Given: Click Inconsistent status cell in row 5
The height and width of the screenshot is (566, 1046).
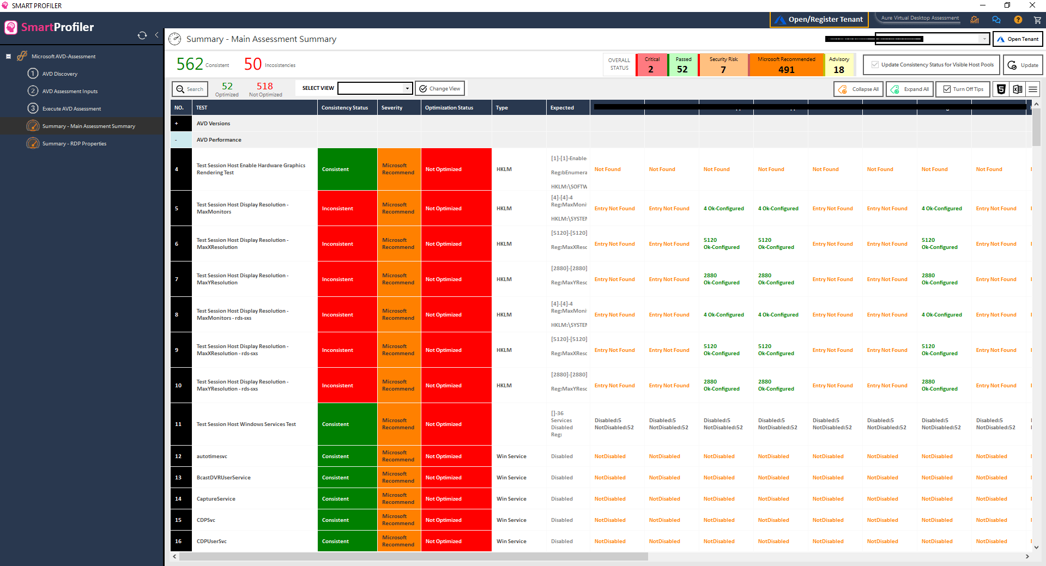Looking at the screenshot, I should (347, 209).
